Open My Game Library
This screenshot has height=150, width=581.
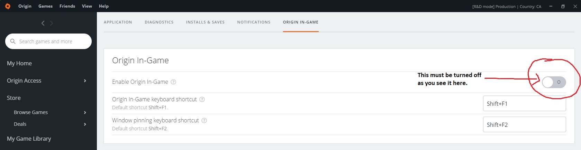pyautogui.click(x=29, y=139)
